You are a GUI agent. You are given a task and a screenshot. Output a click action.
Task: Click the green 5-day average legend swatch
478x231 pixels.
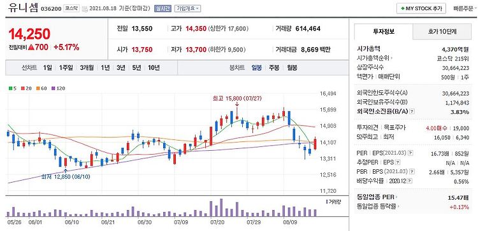click(x=11, y=88)
